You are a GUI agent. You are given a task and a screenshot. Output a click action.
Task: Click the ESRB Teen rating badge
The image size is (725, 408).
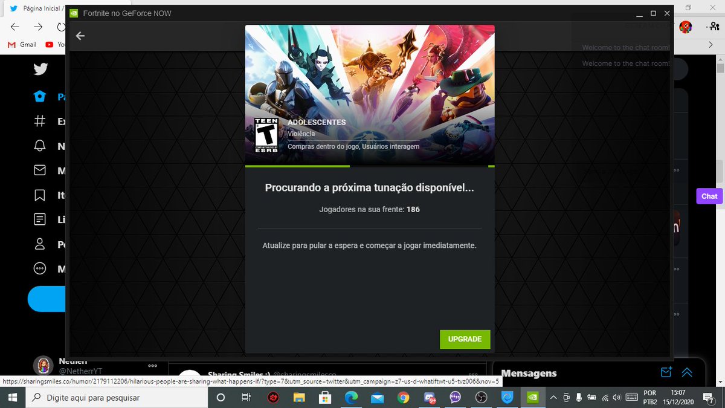click(x=266, y=135)
